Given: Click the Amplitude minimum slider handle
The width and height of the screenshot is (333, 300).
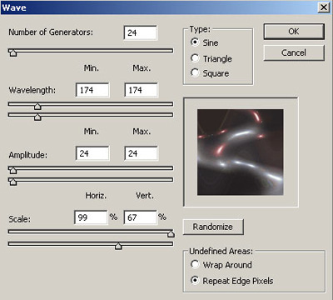Looking at the screenshot, I should (12, 170).
